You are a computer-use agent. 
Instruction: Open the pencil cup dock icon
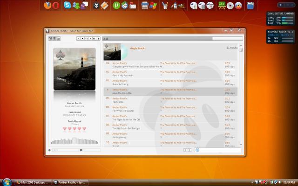[165, 6]
